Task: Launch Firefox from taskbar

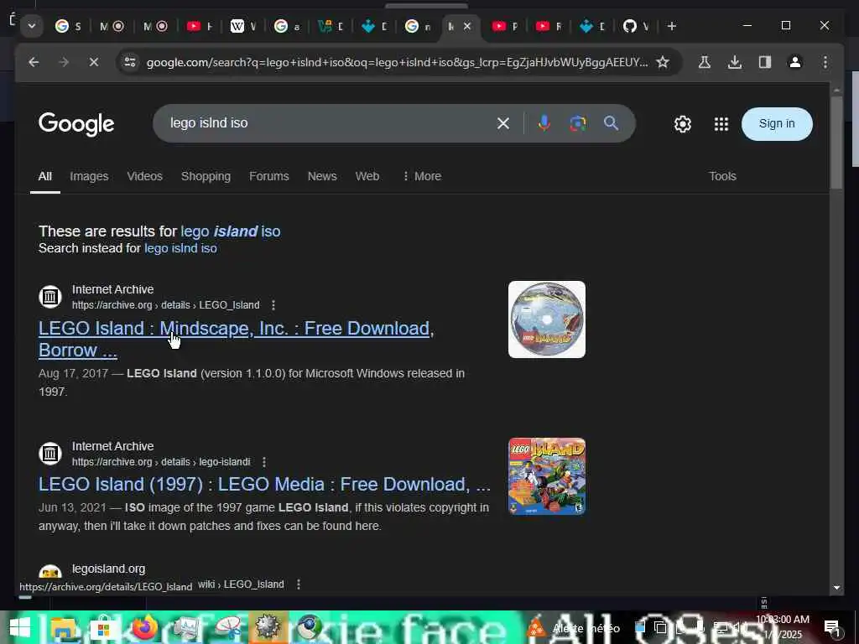Action: tap(144, 627)
